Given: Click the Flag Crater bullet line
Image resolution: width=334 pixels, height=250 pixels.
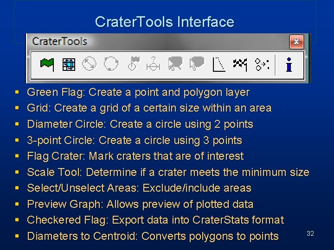Looking at the screenshot, I should pos(135,156).
